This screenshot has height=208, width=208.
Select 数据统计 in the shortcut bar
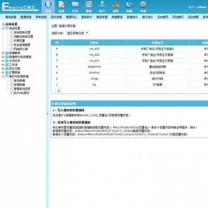tap(132, 17)
